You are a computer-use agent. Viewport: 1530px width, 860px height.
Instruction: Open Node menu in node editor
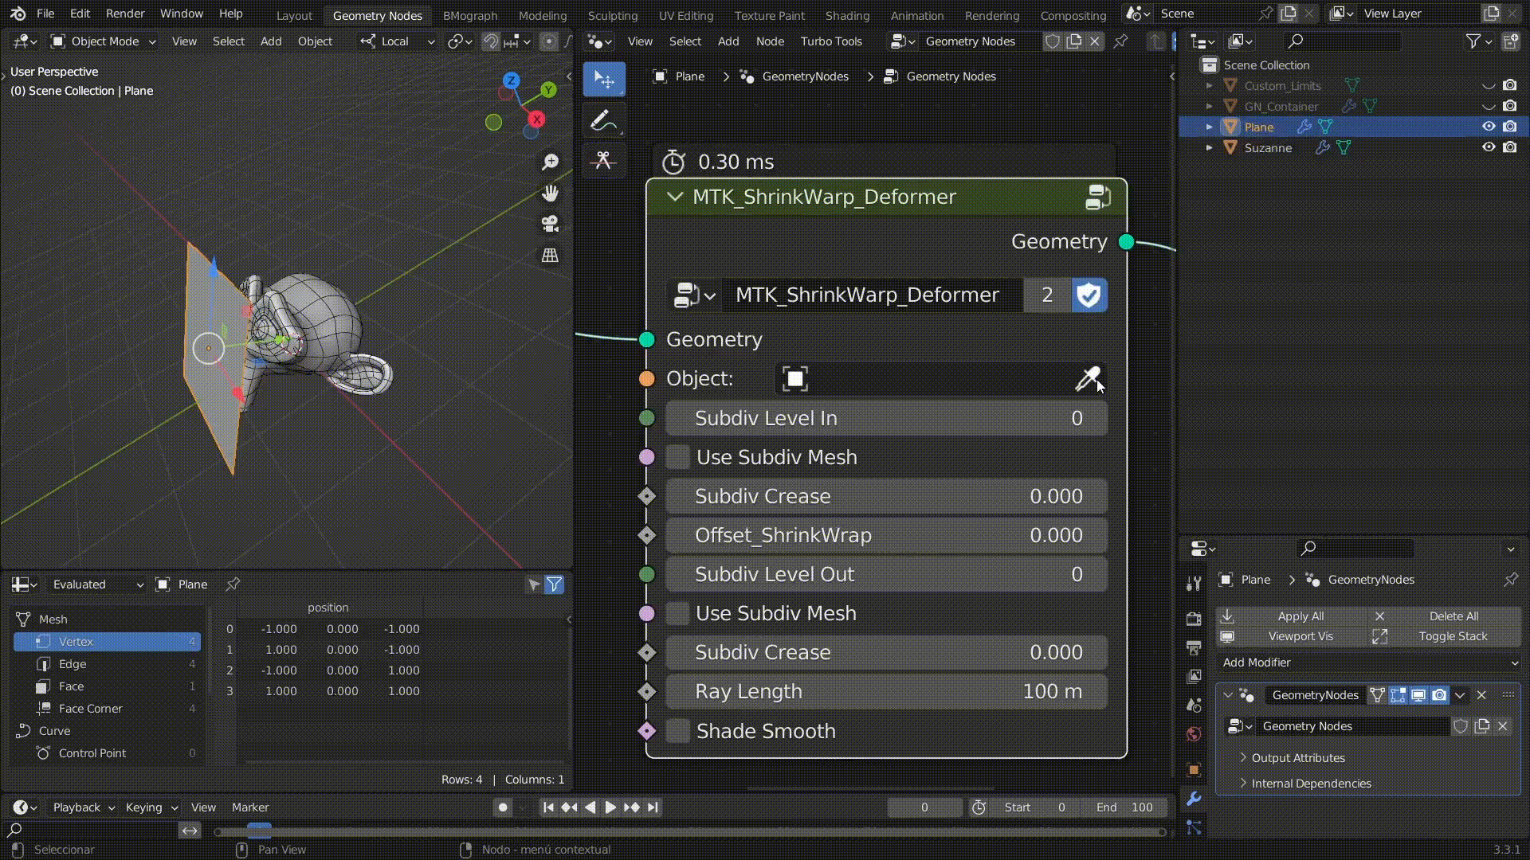pyautogui.click(x=770, y=41)
